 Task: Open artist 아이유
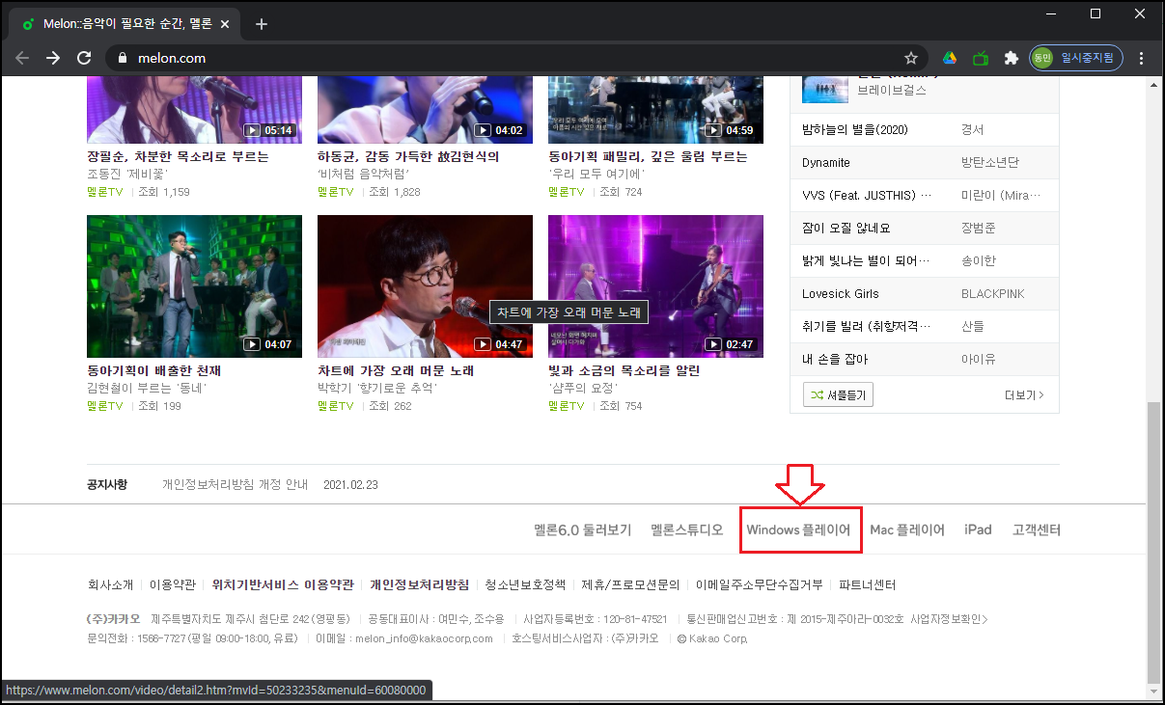click(x=978, y=359)
